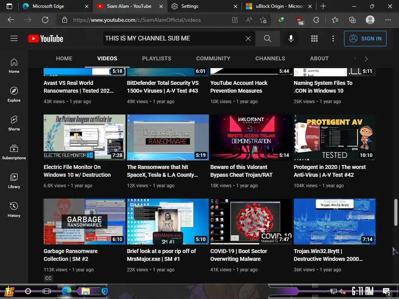Go to Home in the sidebar
399x299 pixels.
coord(14,65)
